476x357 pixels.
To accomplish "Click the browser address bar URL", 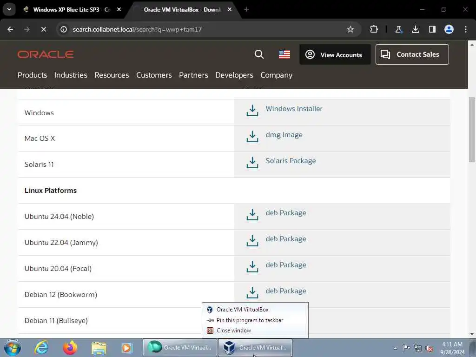I will pos(137,29).
